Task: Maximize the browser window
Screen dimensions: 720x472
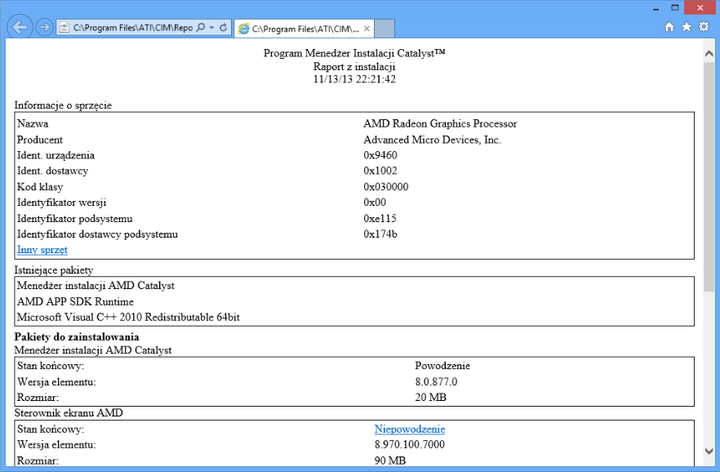Action: click(674, 8)
